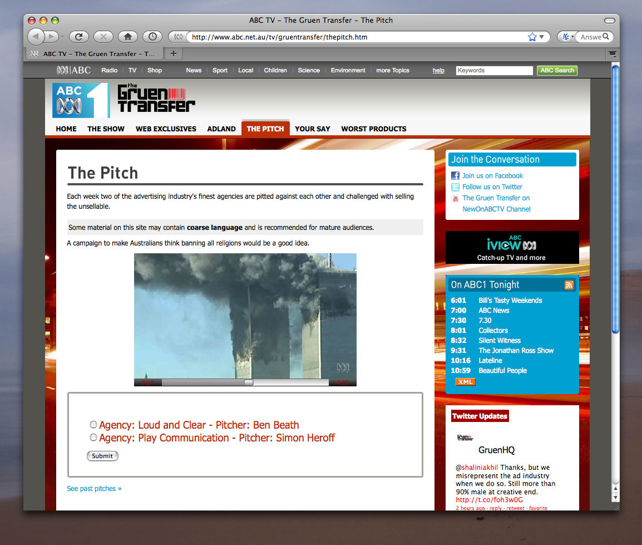Open See past pitches link
642x545 pixels.
[x=94, y=488]
